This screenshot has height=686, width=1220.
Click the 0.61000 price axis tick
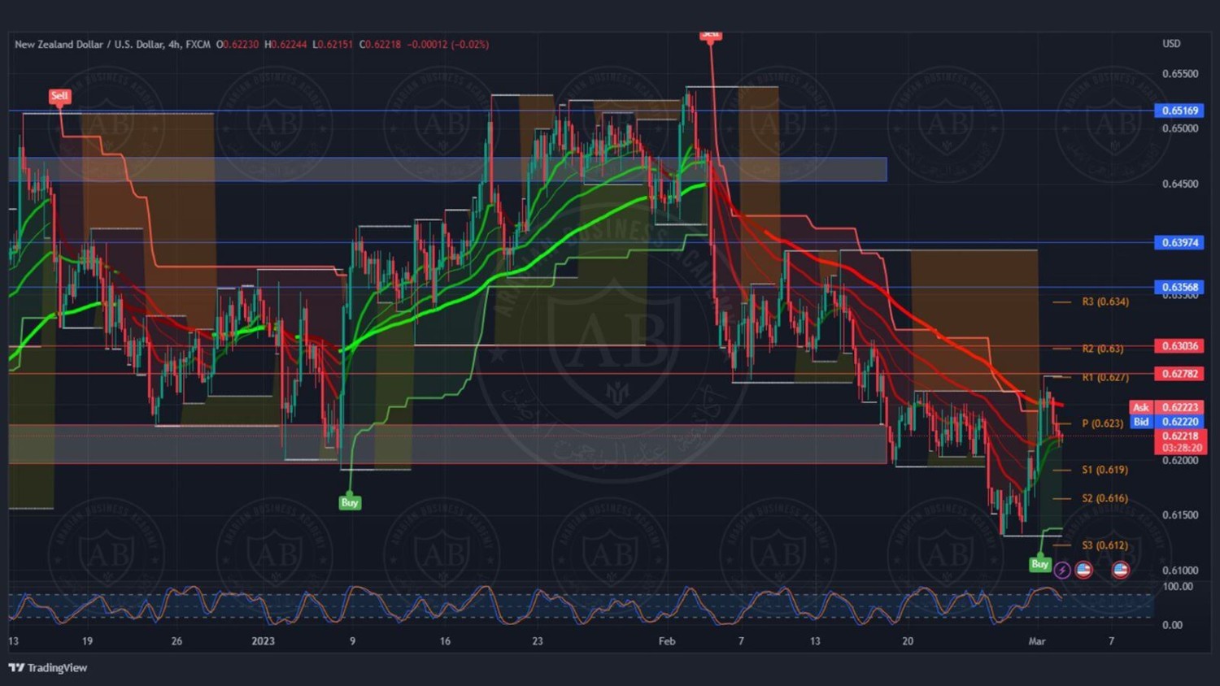click(1180, 571)
